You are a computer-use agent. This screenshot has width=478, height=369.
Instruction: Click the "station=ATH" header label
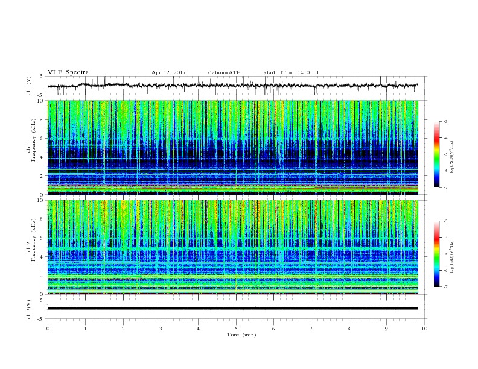(224, 72)
